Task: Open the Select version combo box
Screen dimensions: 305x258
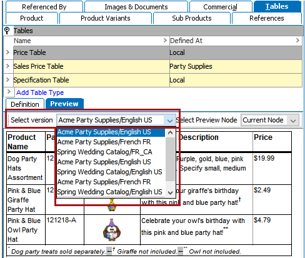Action: pos(116,120)
